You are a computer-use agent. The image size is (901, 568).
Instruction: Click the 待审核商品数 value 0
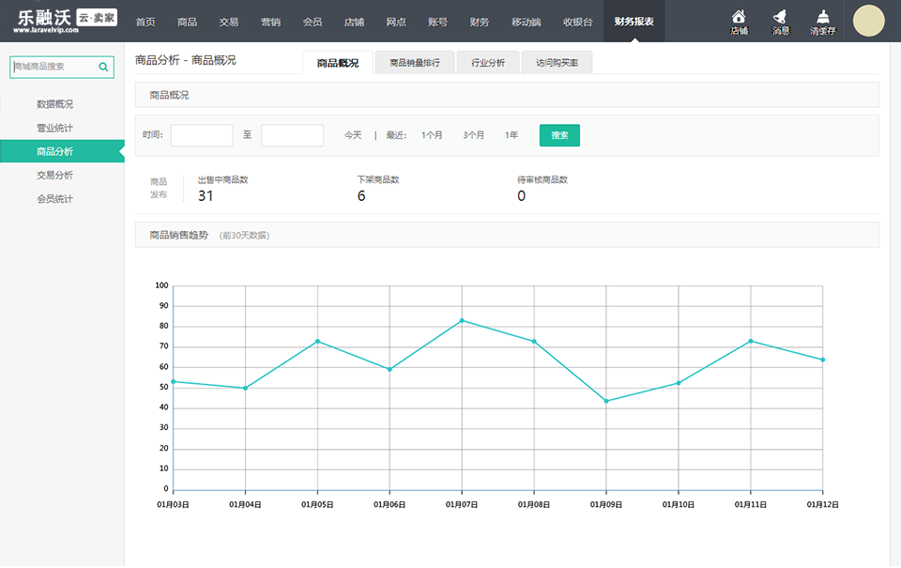[x=521, y=196]
